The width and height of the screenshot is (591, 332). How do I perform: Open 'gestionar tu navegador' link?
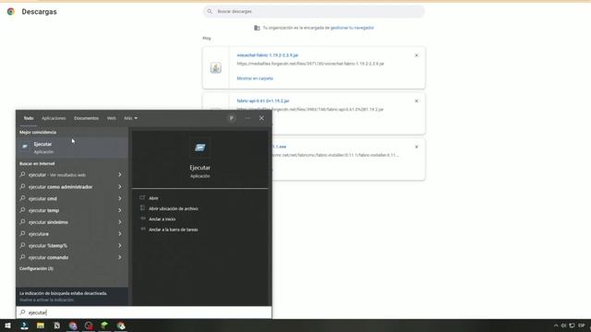tap(352, 28)
